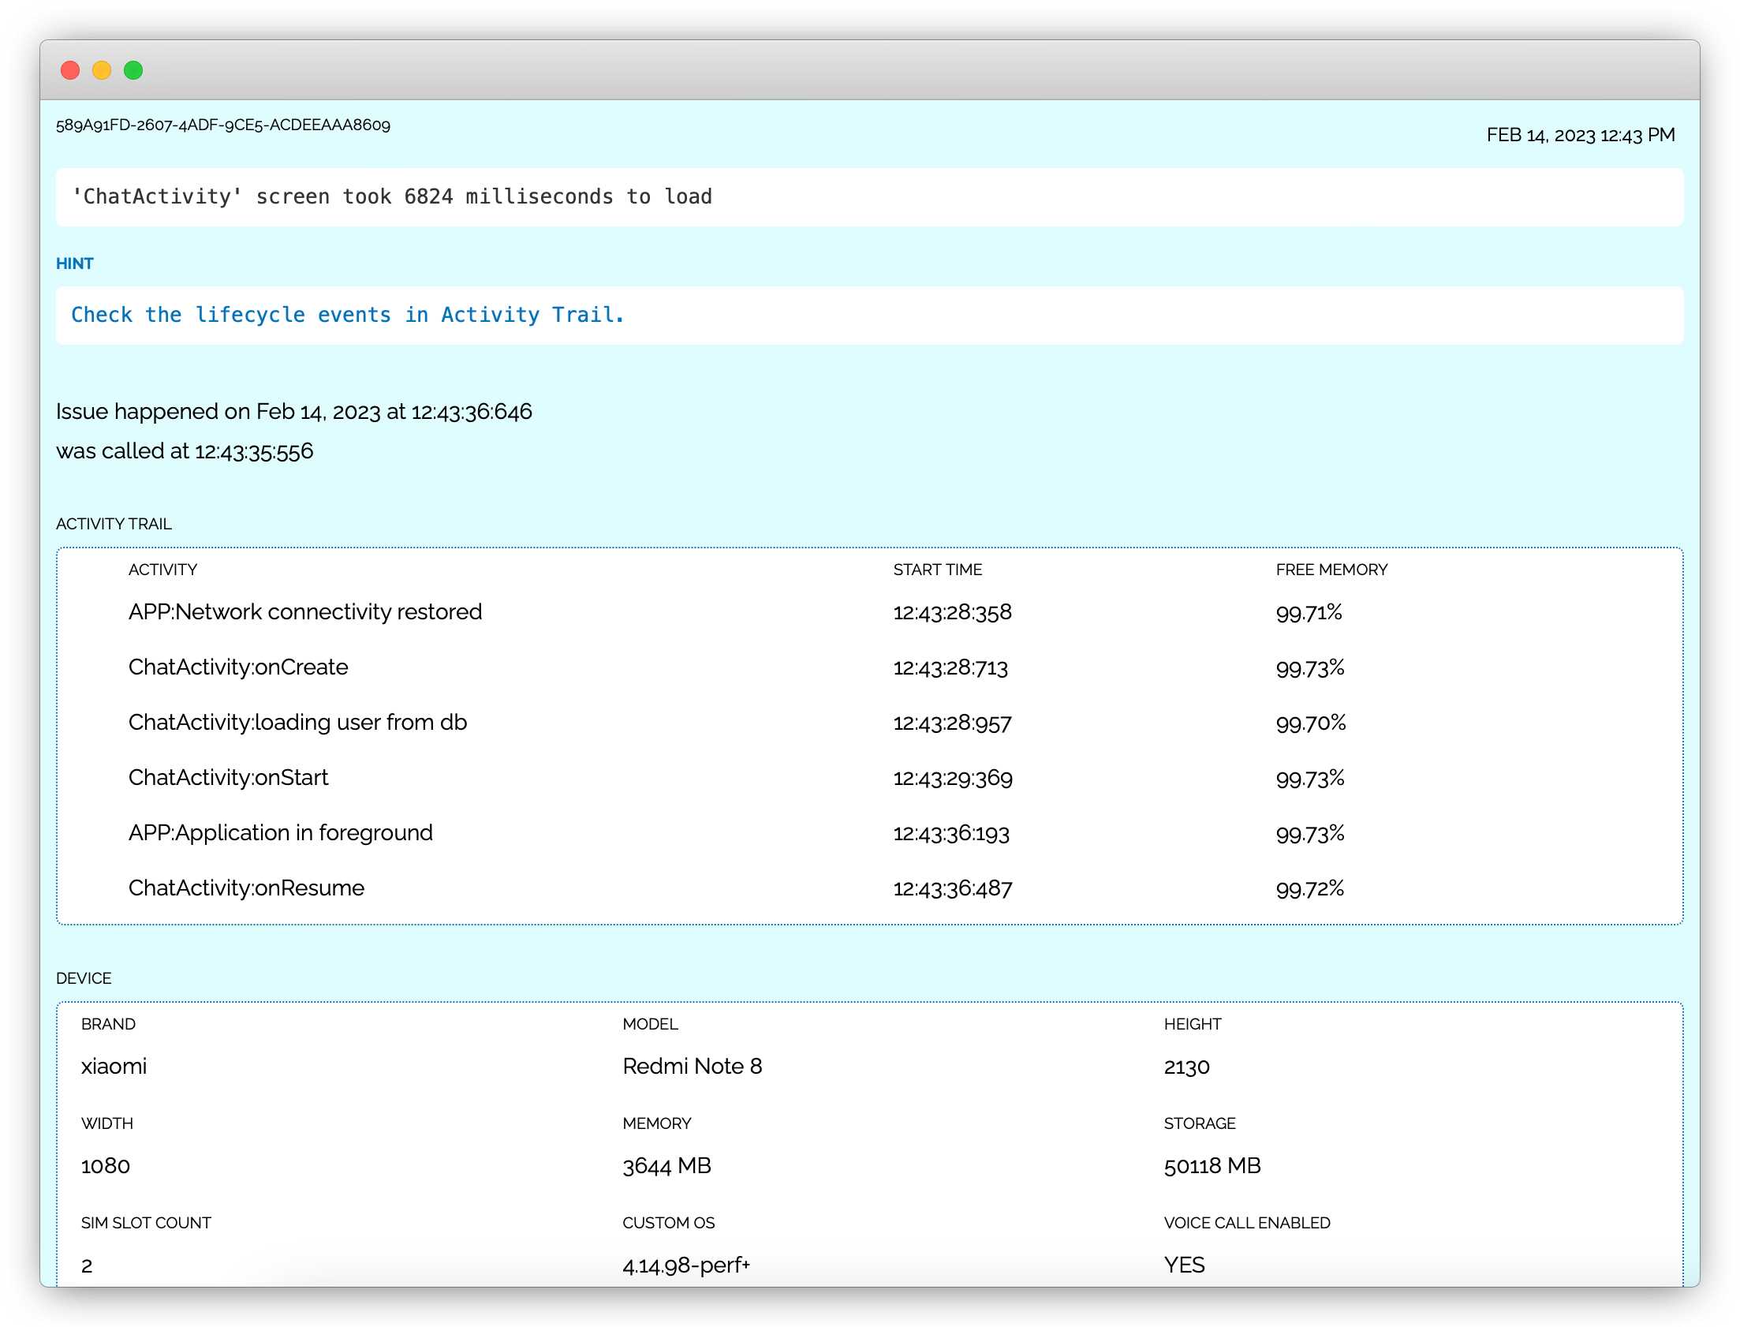This screenshot has width=1740, height=1327.
Task: Select the ChatActivity:onResume activity entry
Action: 246,888
